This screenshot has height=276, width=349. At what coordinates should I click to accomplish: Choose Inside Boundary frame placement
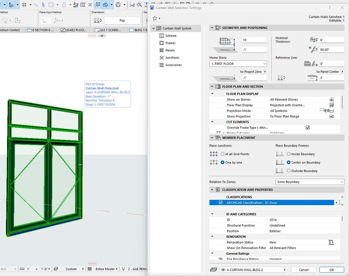coord(289,154)
